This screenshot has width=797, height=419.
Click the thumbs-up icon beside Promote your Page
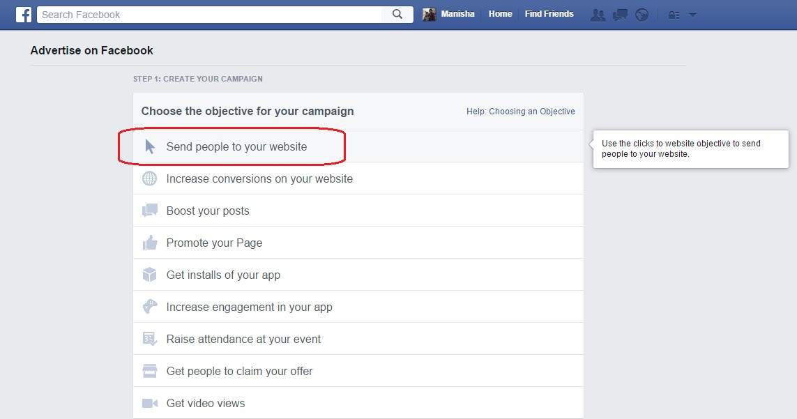click(x=150, y=242)
